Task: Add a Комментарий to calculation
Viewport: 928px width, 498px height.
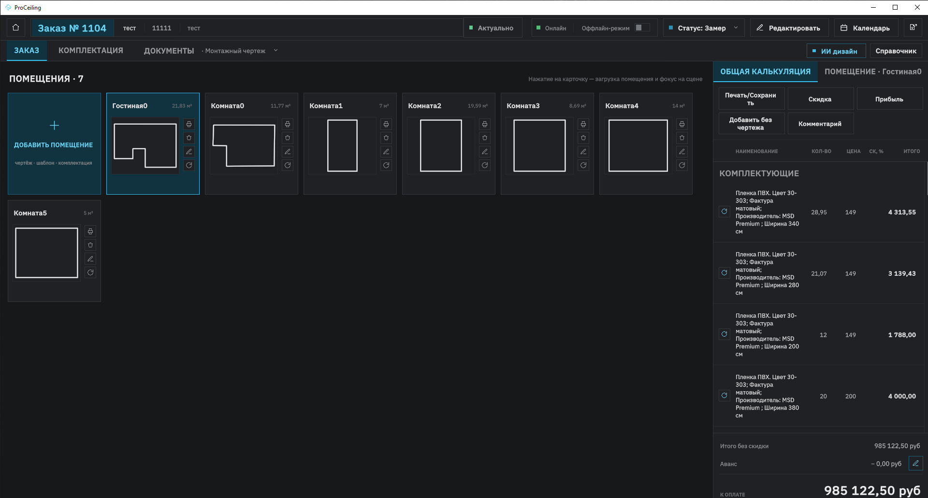Action: click(x=820, y=123)
